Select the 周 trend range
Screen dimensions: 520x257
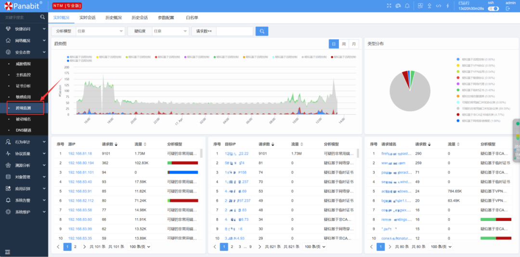[x=344, y=44]
